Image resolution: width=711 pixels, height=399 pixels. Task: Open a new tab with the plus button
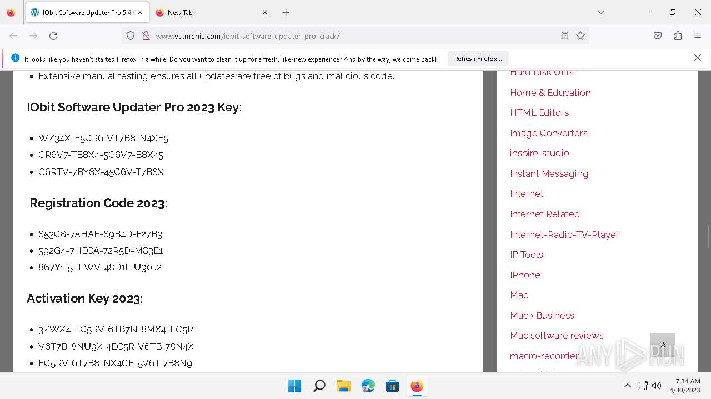(286, 12)
